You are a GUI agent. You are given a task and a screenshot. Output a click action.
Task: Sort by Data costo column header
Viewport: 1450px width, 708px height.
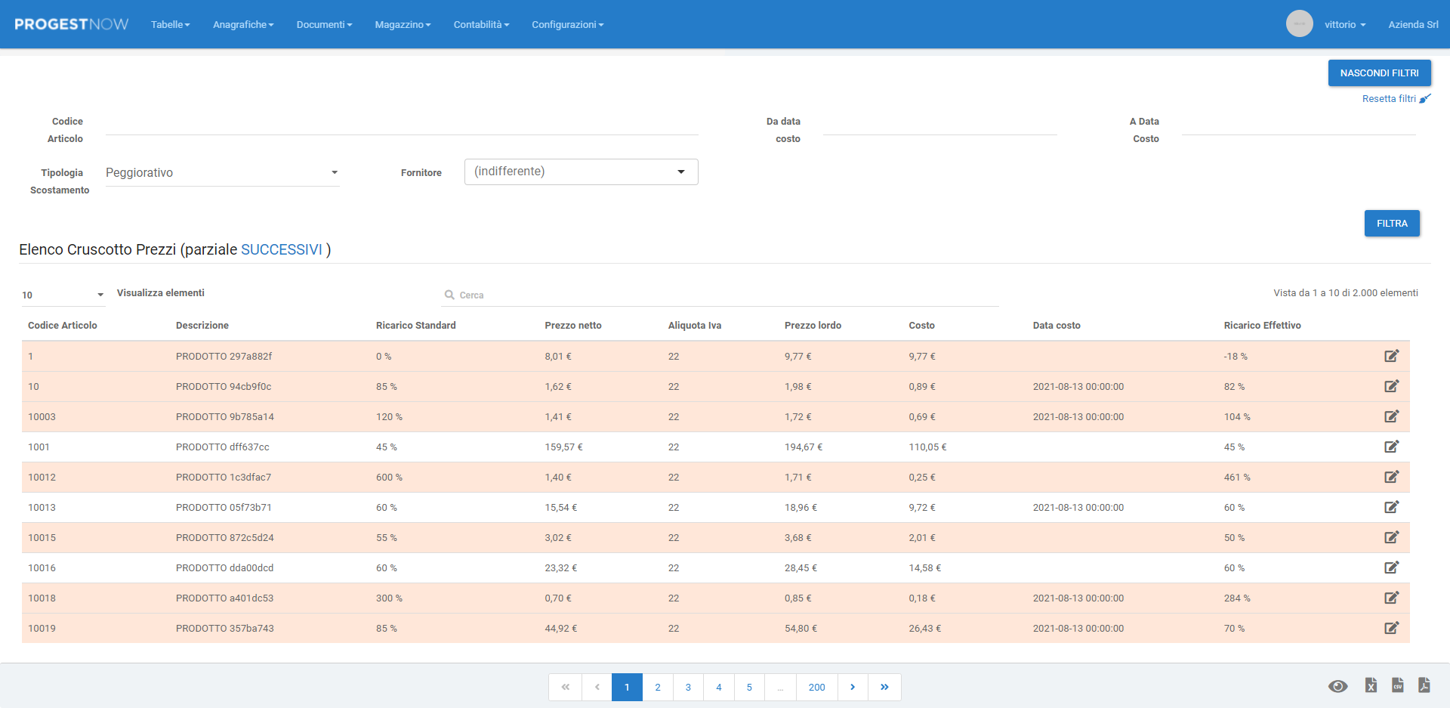pos(1057,326)
